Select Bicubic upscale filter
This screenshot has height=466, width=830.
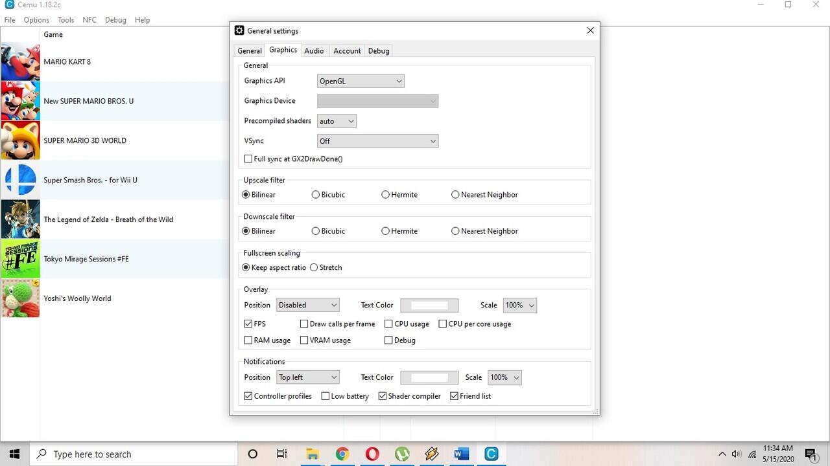(328, 194)
